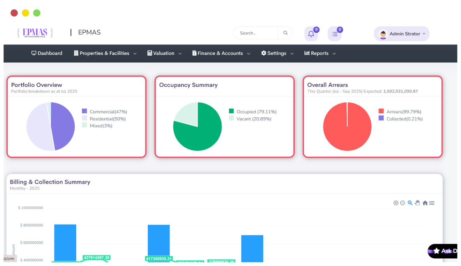The width and height of the screenshot is (461, 266).
Task: Open the Settings menu
Action: click(x=278, y=53)
